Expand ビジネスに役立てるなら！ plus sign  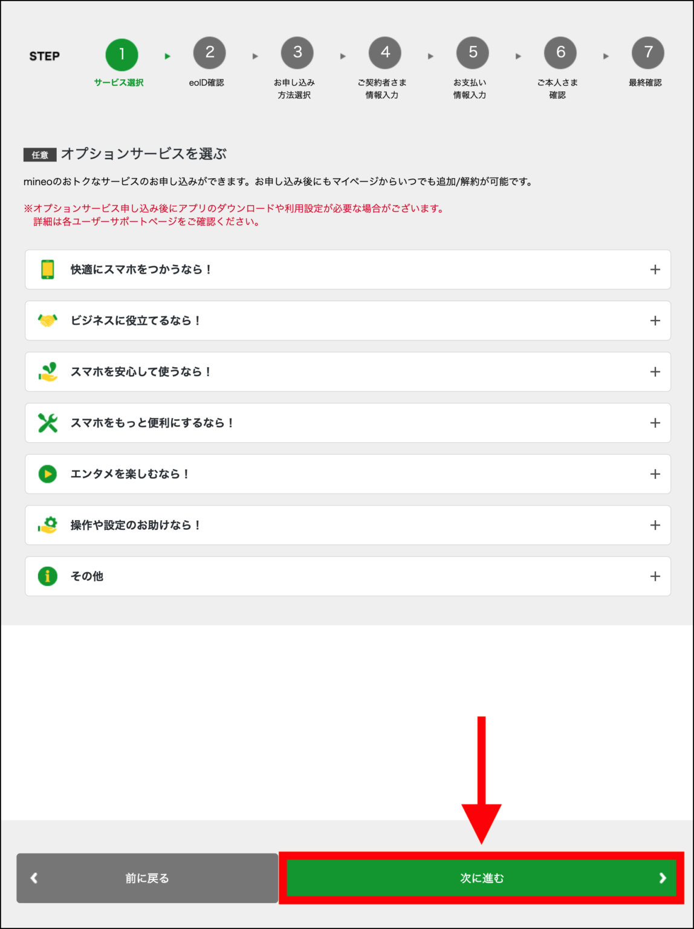point(655,321)
